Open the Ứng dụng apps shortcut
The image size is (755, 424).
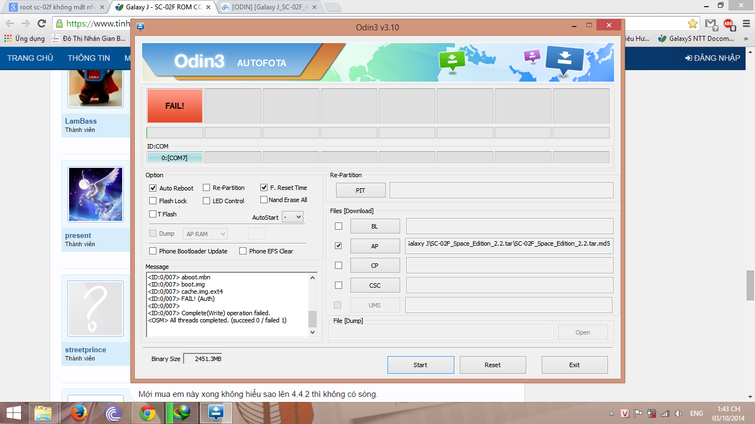click(24, 39)
